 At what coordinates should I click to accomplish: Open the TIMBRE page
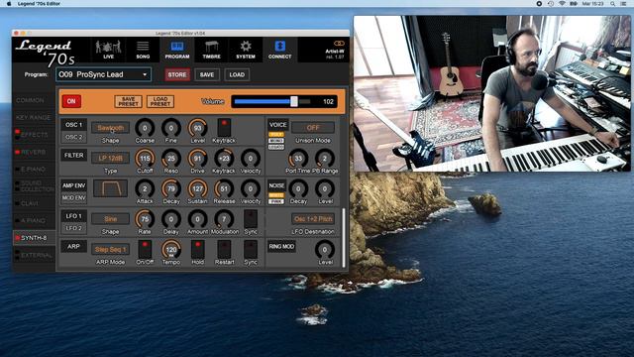(x=211, y=50)
